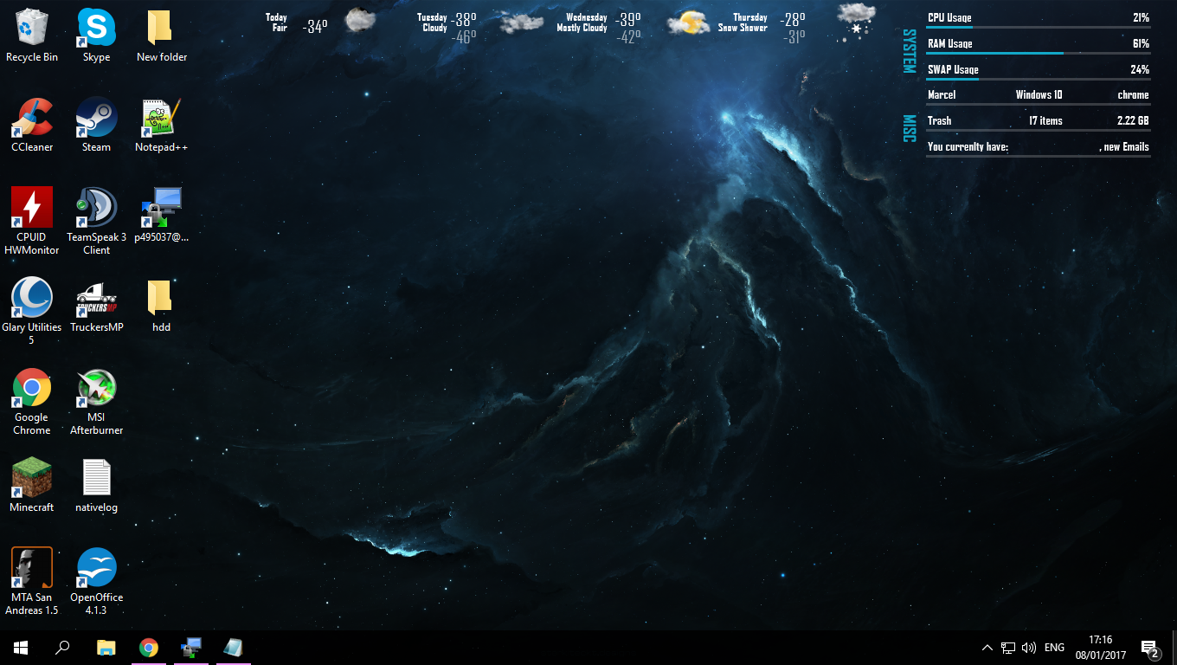The image size is (1177, 665).
Task: Open the Windows Start menu
Action: (x=21, y=648)
